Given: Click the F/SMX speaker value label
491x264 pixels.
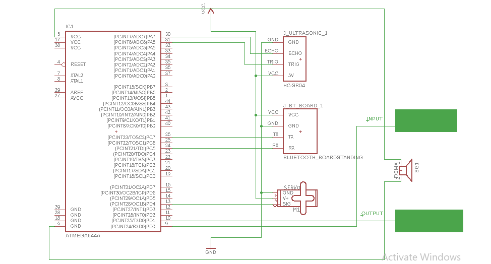Looking at the screenshot, I should pos(396,171).
